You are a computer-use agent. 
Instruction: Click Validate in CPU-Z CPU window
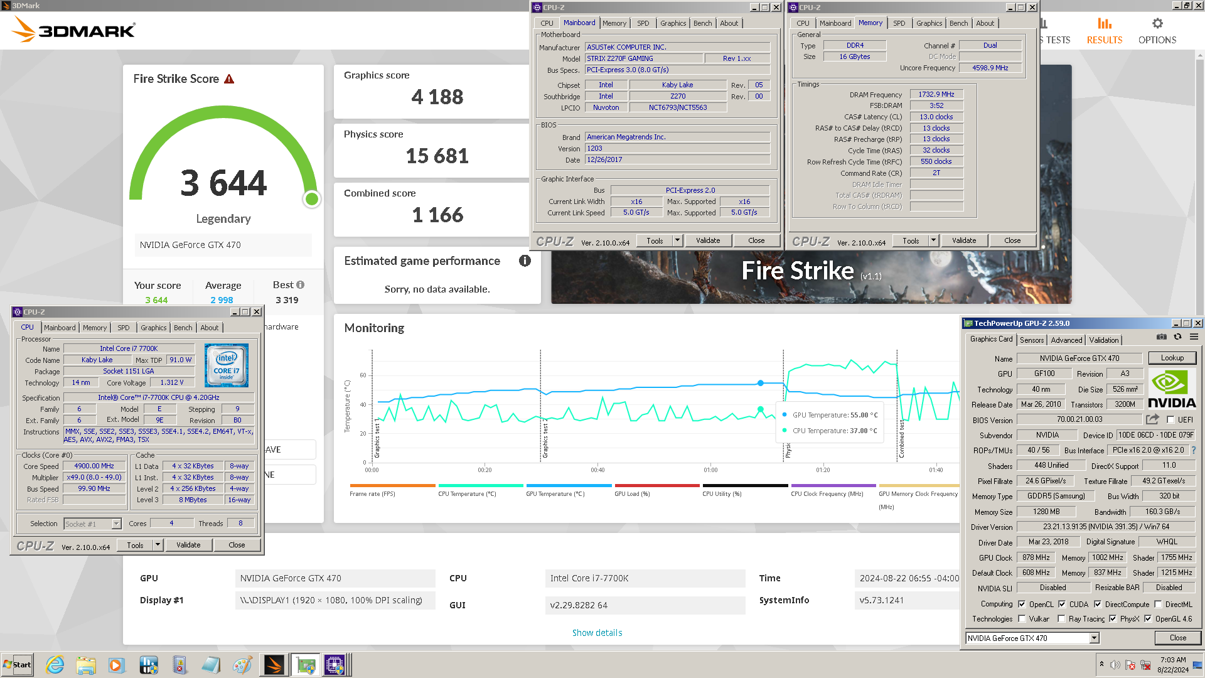pyautogui.click(x=188, y=545)
